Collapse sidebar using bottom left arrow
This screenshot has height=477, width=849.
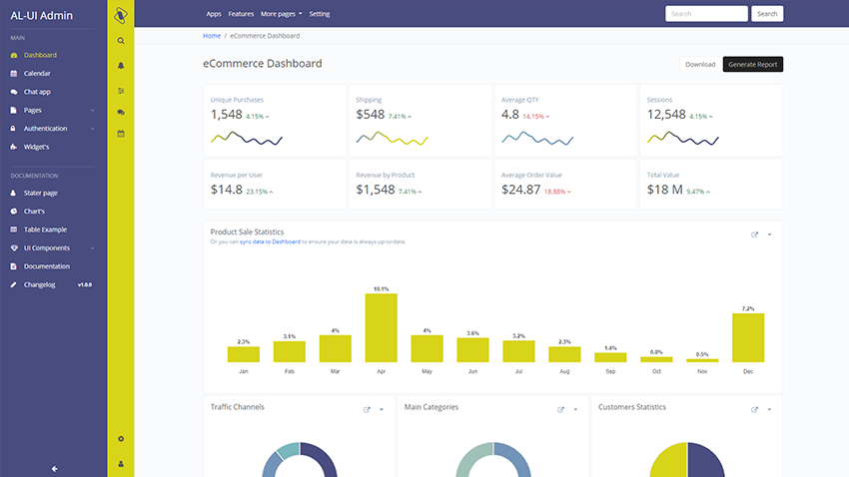[54, 468]
